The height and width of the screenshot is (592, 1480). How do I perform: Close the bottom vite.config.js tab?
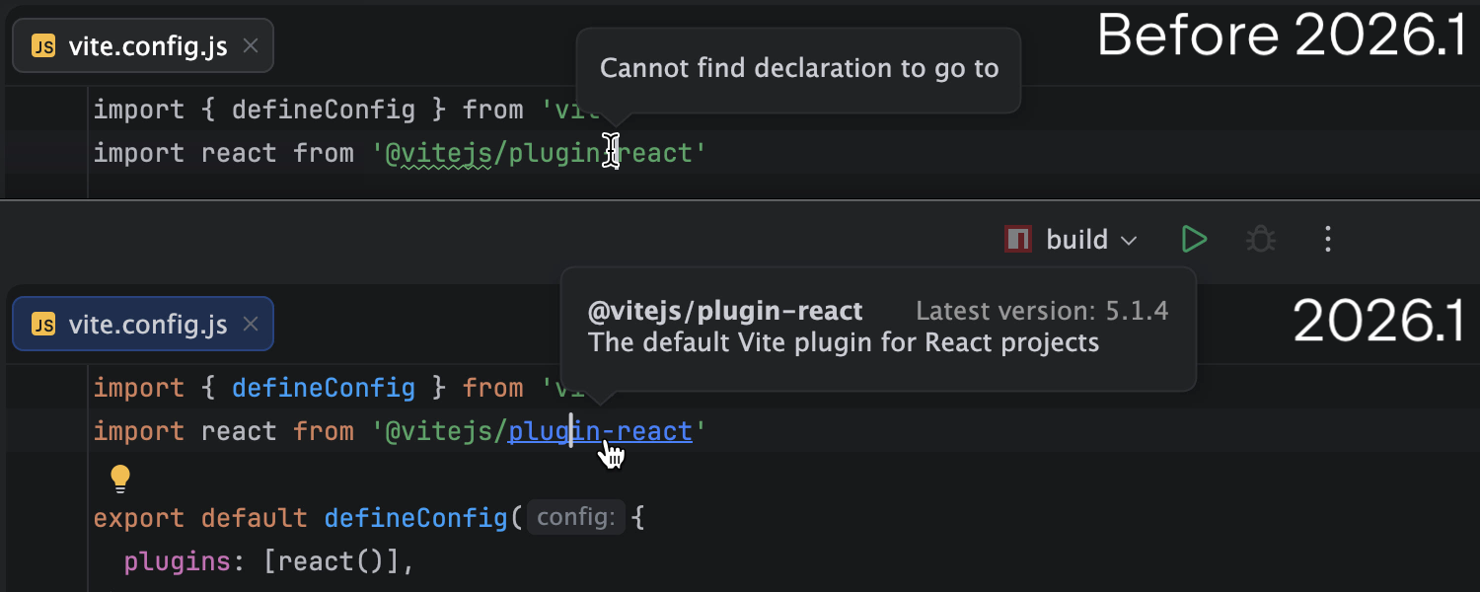250,324
